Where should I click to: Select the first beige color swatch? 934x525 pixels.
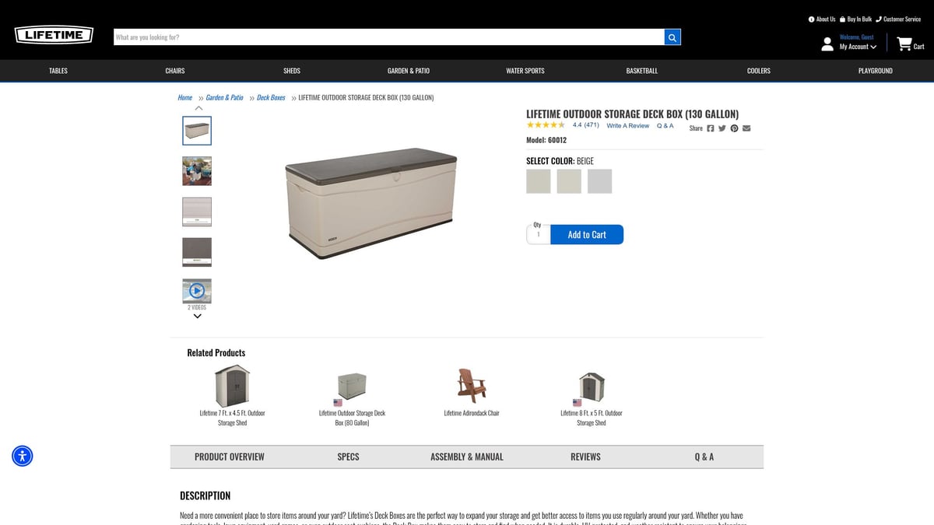539,181
